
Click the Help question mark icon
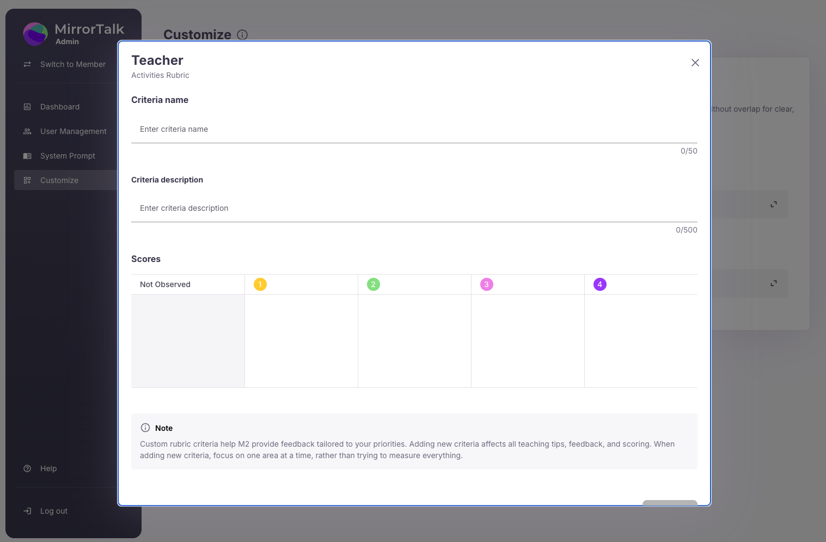coord(27,468)
